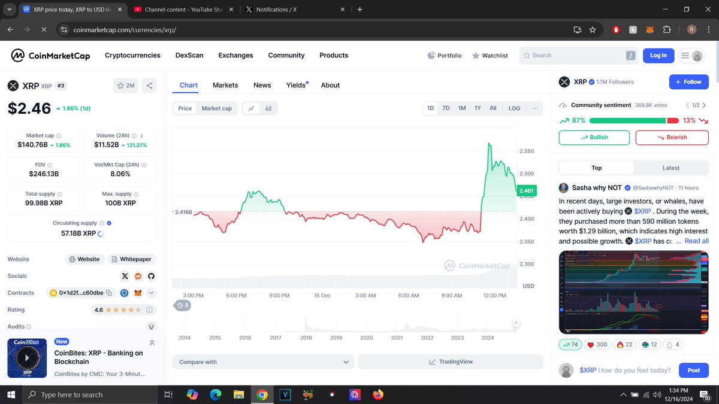Screen dimensions: 719x404
Task: Toggle LOG scale on chart
Action: click(514, 108)
